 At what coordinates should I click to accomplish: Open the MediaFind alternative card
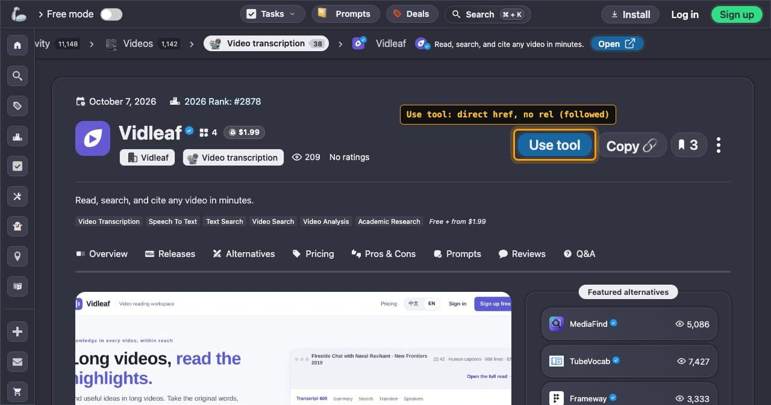point(629,324)
